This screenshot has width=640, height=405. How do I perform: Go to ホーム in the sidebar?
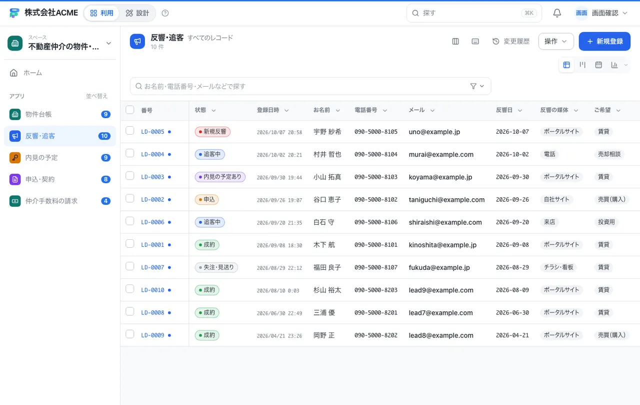[60, 73]
